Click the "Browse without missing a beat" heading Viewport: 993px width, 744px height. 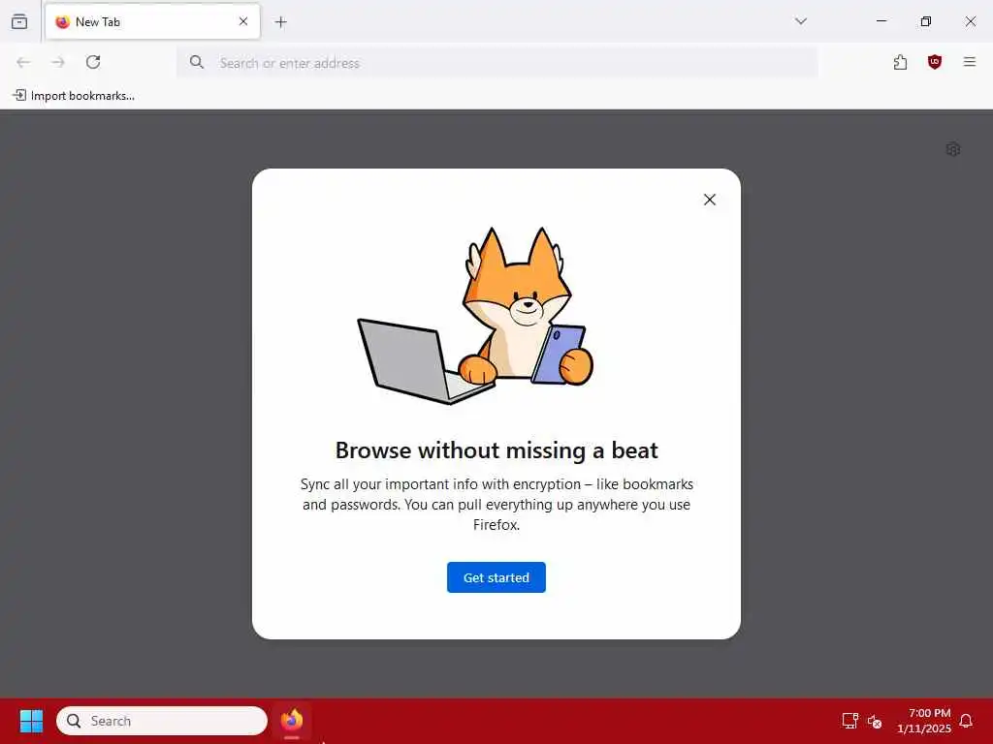[496, 450]
